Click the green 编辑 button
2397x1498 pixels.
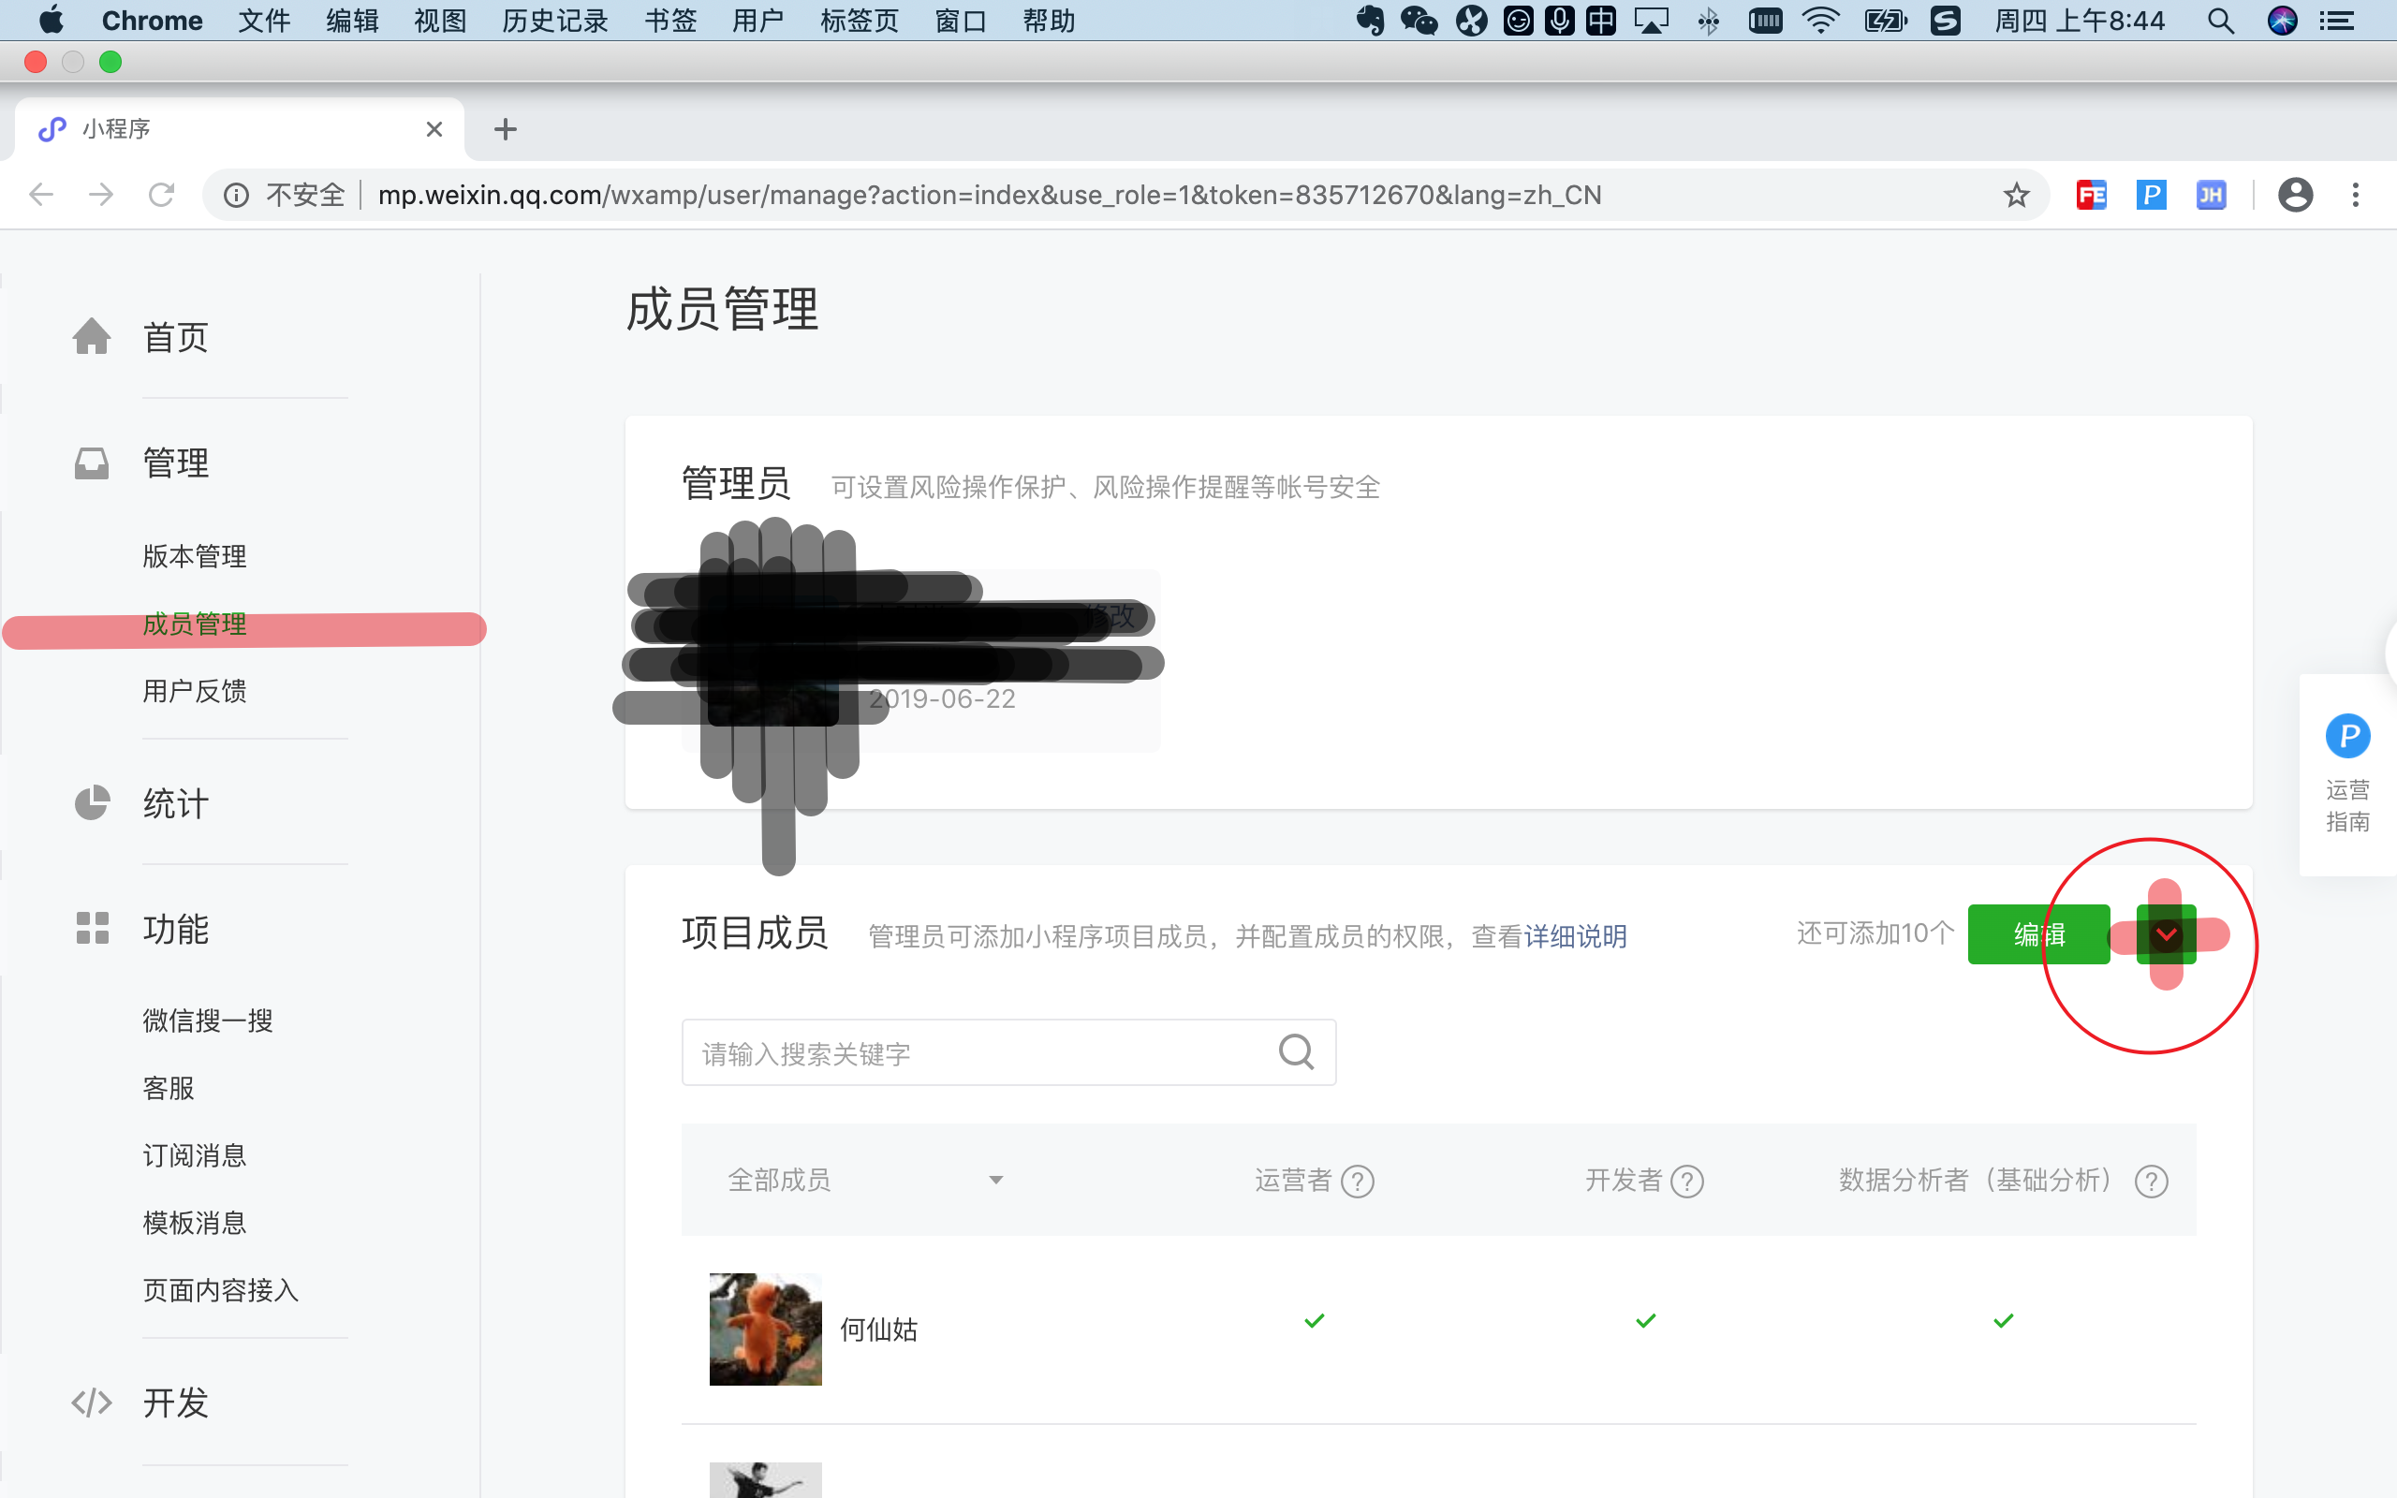(2037, 934)
